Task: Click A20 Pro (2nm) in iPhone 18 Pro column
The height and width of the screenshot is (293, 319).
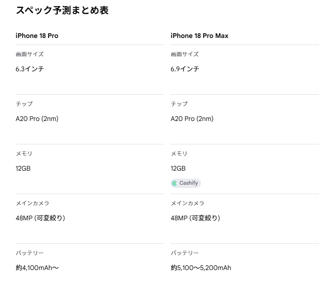Action: pyautogui.click(x=37, y=119)
